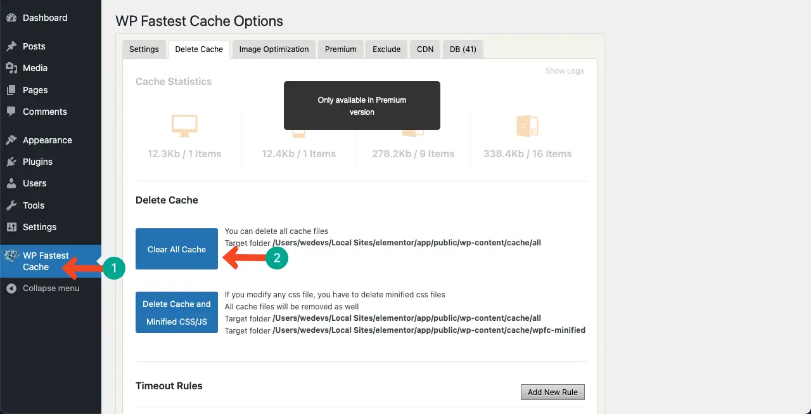Viewport: 811px width, 414px height.
Task: Click the Pages icon in sidebar
Action: tap(11, 90)
